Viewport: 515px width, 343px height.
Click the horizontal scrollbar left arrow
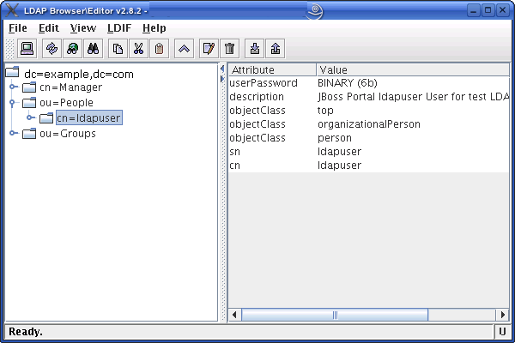[234, 315]
